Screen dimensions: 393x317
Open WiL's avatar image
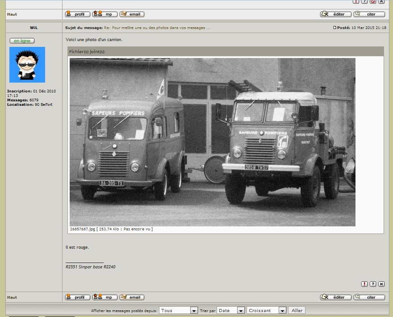tap(27, 65)
